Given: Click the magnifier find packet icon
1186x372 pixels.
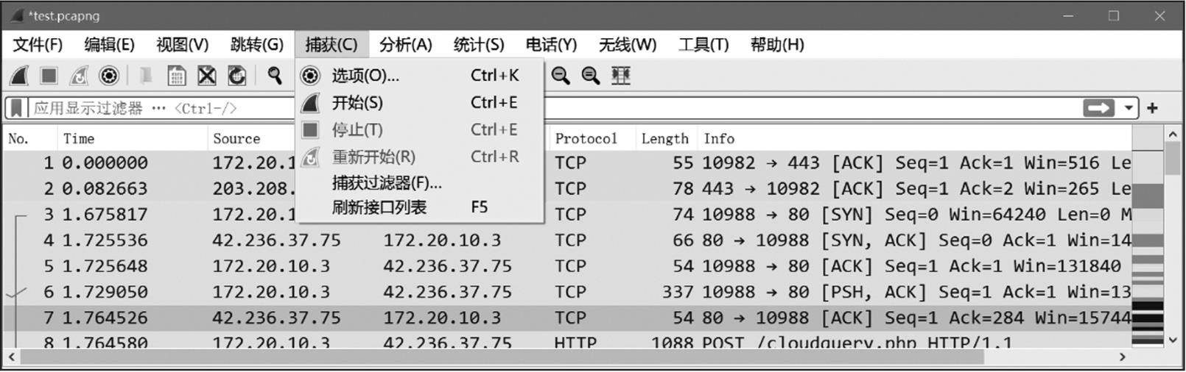Looking at the screenshot, I should 275,76.
